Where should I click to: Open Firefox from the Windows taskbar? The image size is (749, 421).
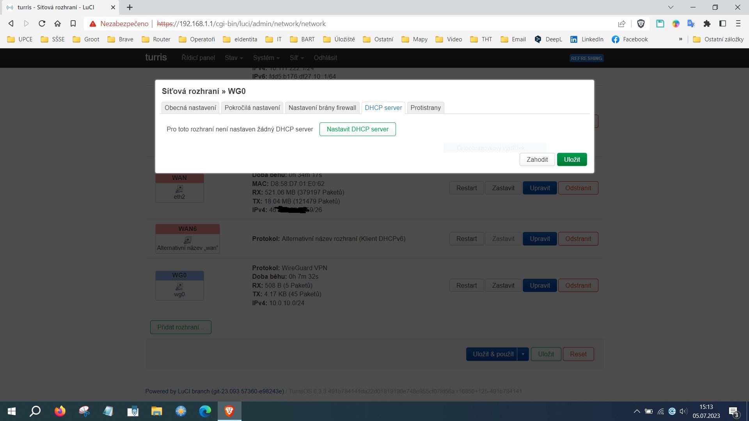click(60, 411)
